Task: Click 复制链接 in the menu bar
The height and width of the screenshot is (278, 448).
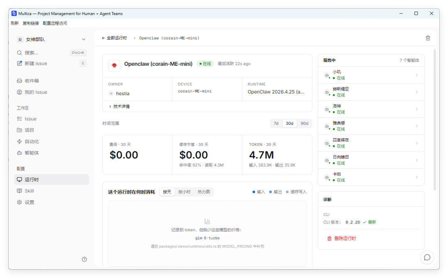Action: click(31, 23)
